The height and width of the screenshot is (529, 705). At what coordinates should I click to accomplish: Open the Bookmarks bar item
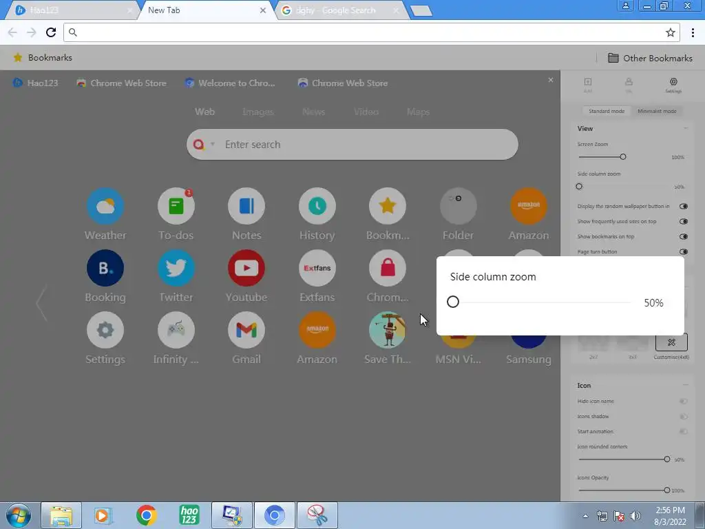[x=43, y=58]
